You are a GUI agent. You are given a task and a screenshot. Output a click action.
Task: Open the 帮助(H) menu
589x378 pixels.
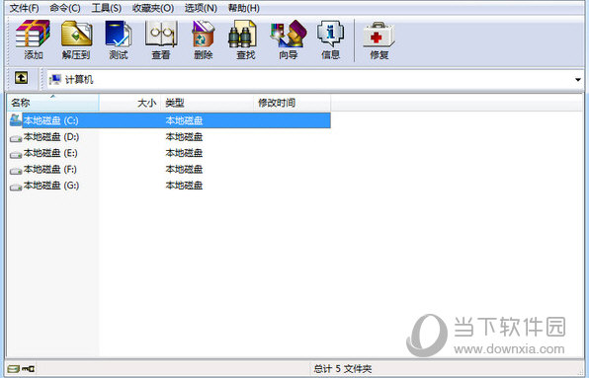click(244, 8)
